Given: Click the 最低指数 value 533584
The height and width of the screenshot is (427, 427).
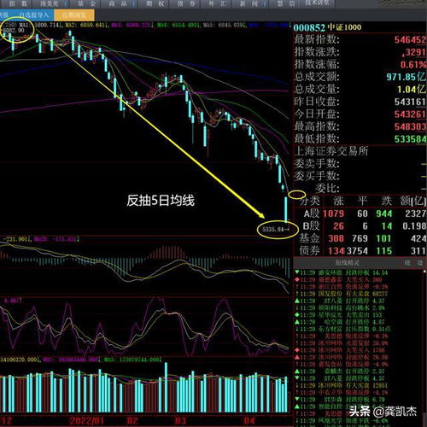Looking at the screenshot, I should pos(410,139).
